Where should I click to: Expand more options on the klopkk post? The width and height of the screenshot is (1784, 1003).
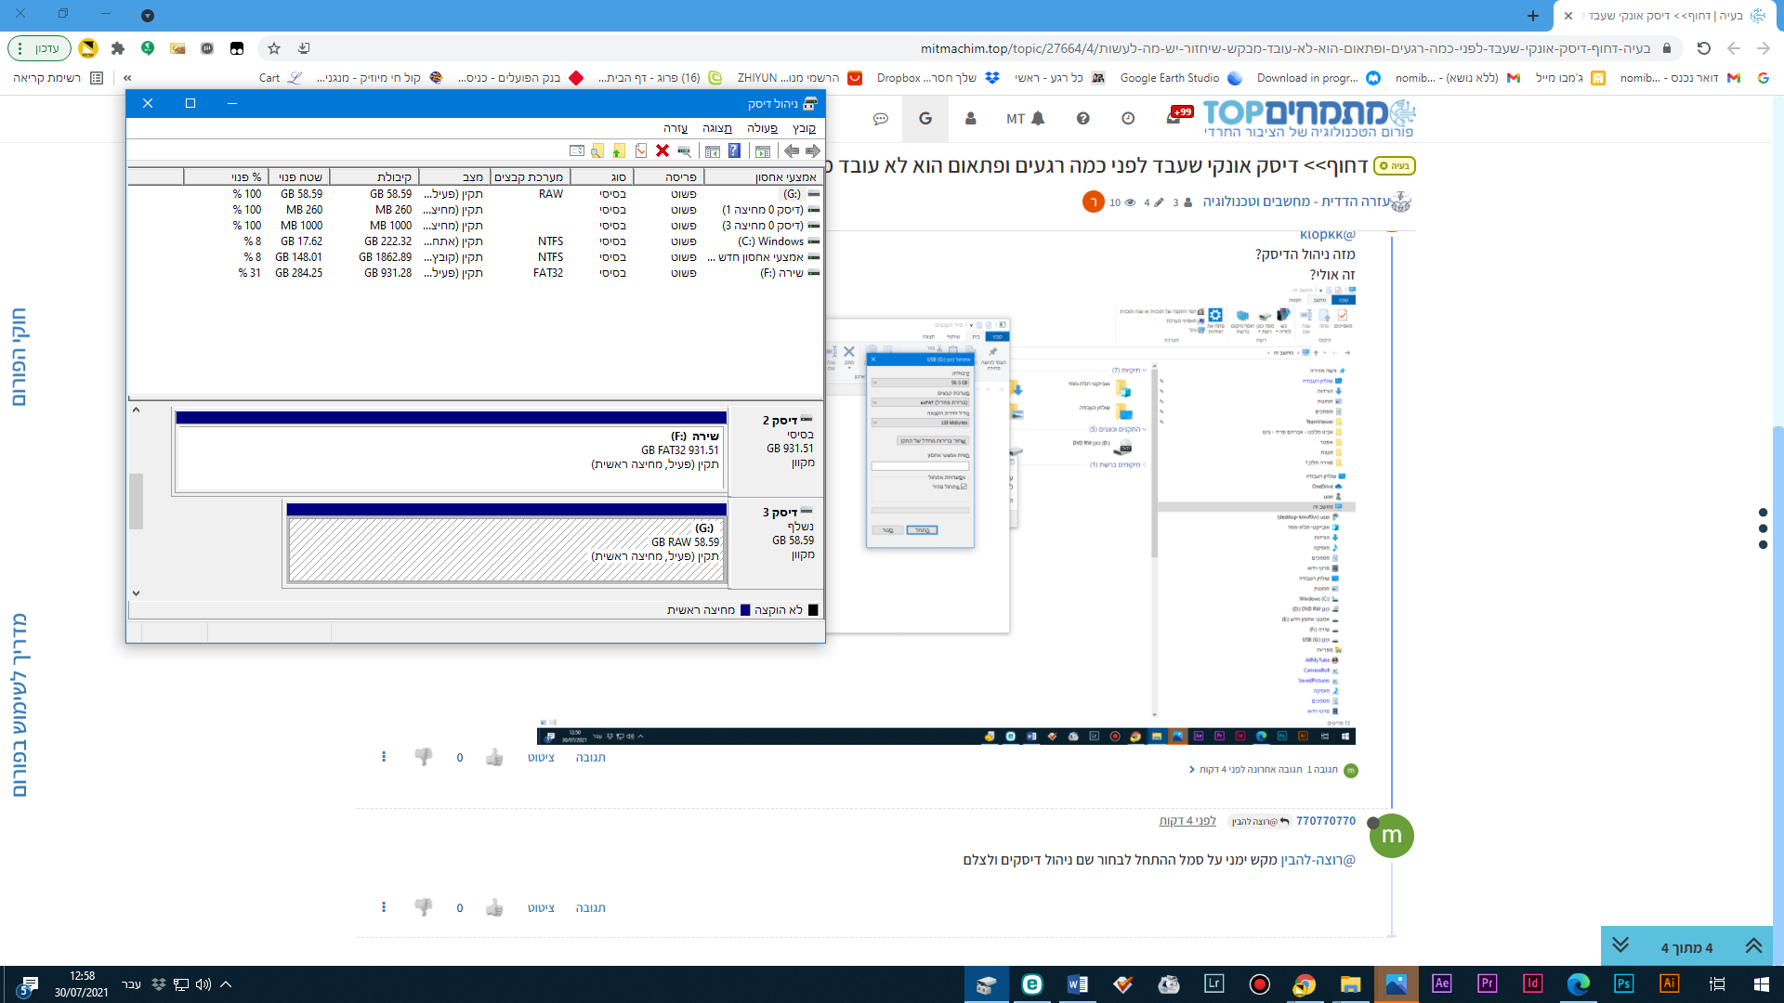pyautogui.click(x=384, y=757)
